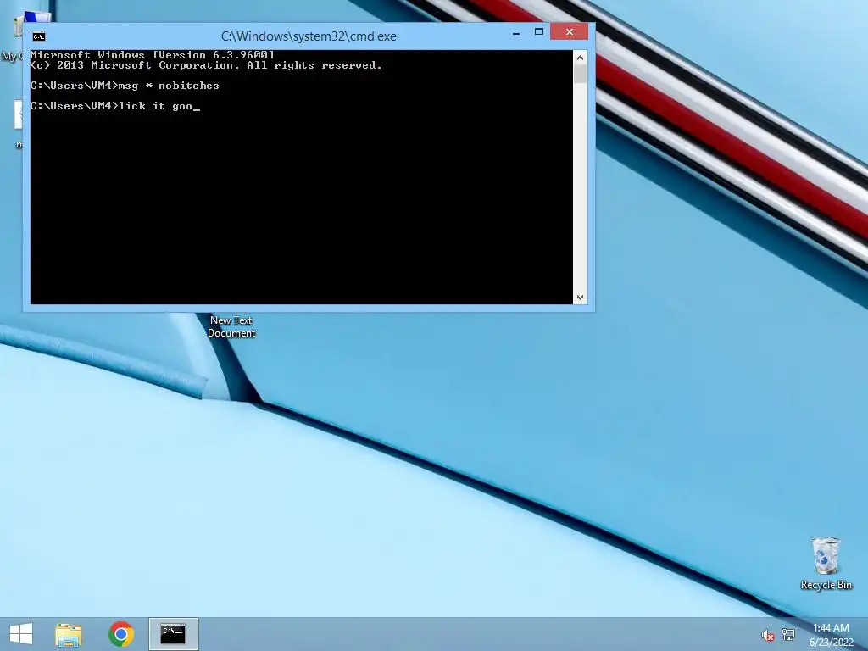This screenshot has width=868, height=651.
Task: Click the 'lick it goo' command line
Action: point(115,106)
